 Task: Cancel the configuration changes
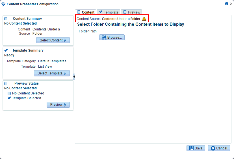[x=219, y=148]
